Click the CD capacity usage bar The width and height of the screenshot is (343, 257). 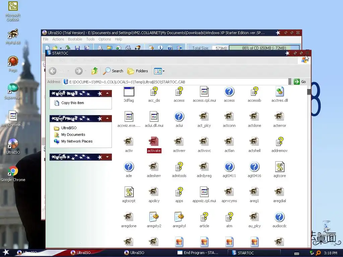click(264, 48)
